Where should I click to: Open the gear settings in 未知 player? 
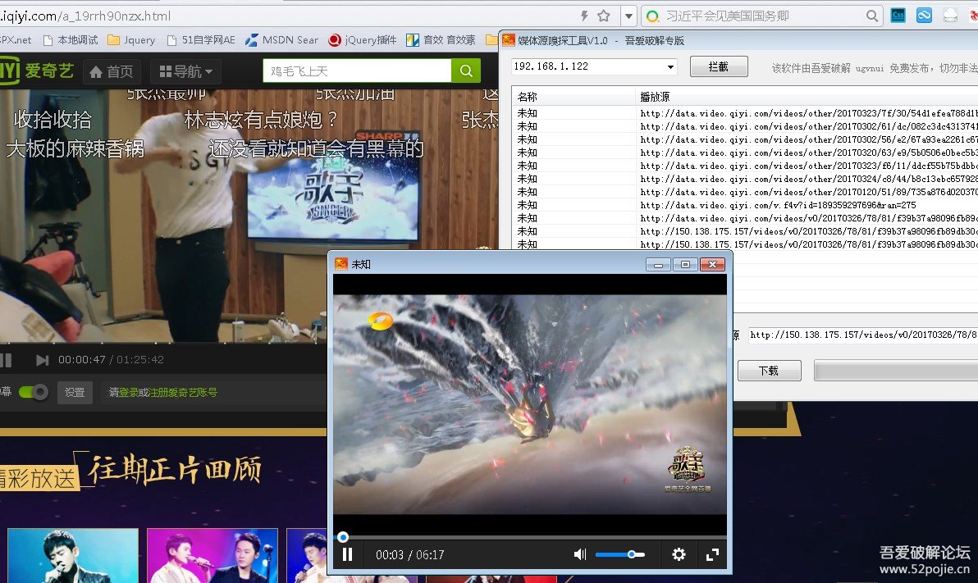tap(679, 554)
